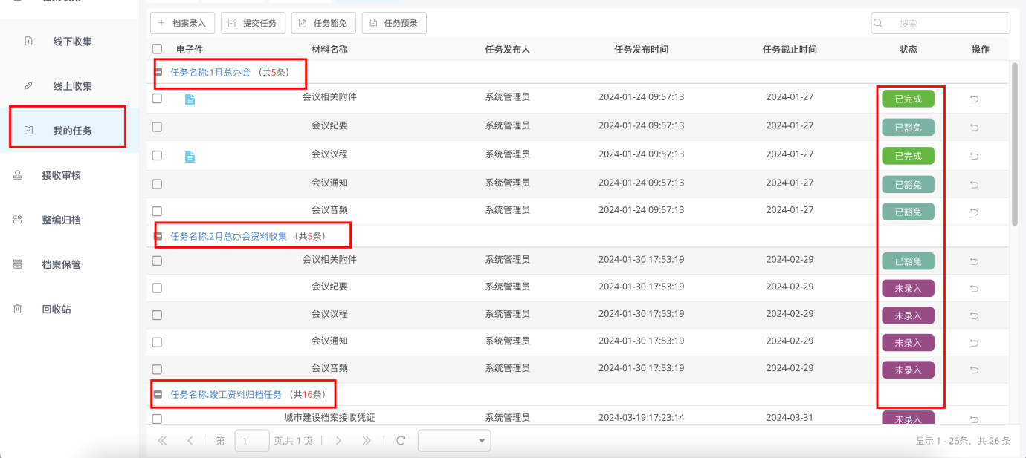Click undo icon for 会议议程 due 2024-01-27

click(975, 156)
